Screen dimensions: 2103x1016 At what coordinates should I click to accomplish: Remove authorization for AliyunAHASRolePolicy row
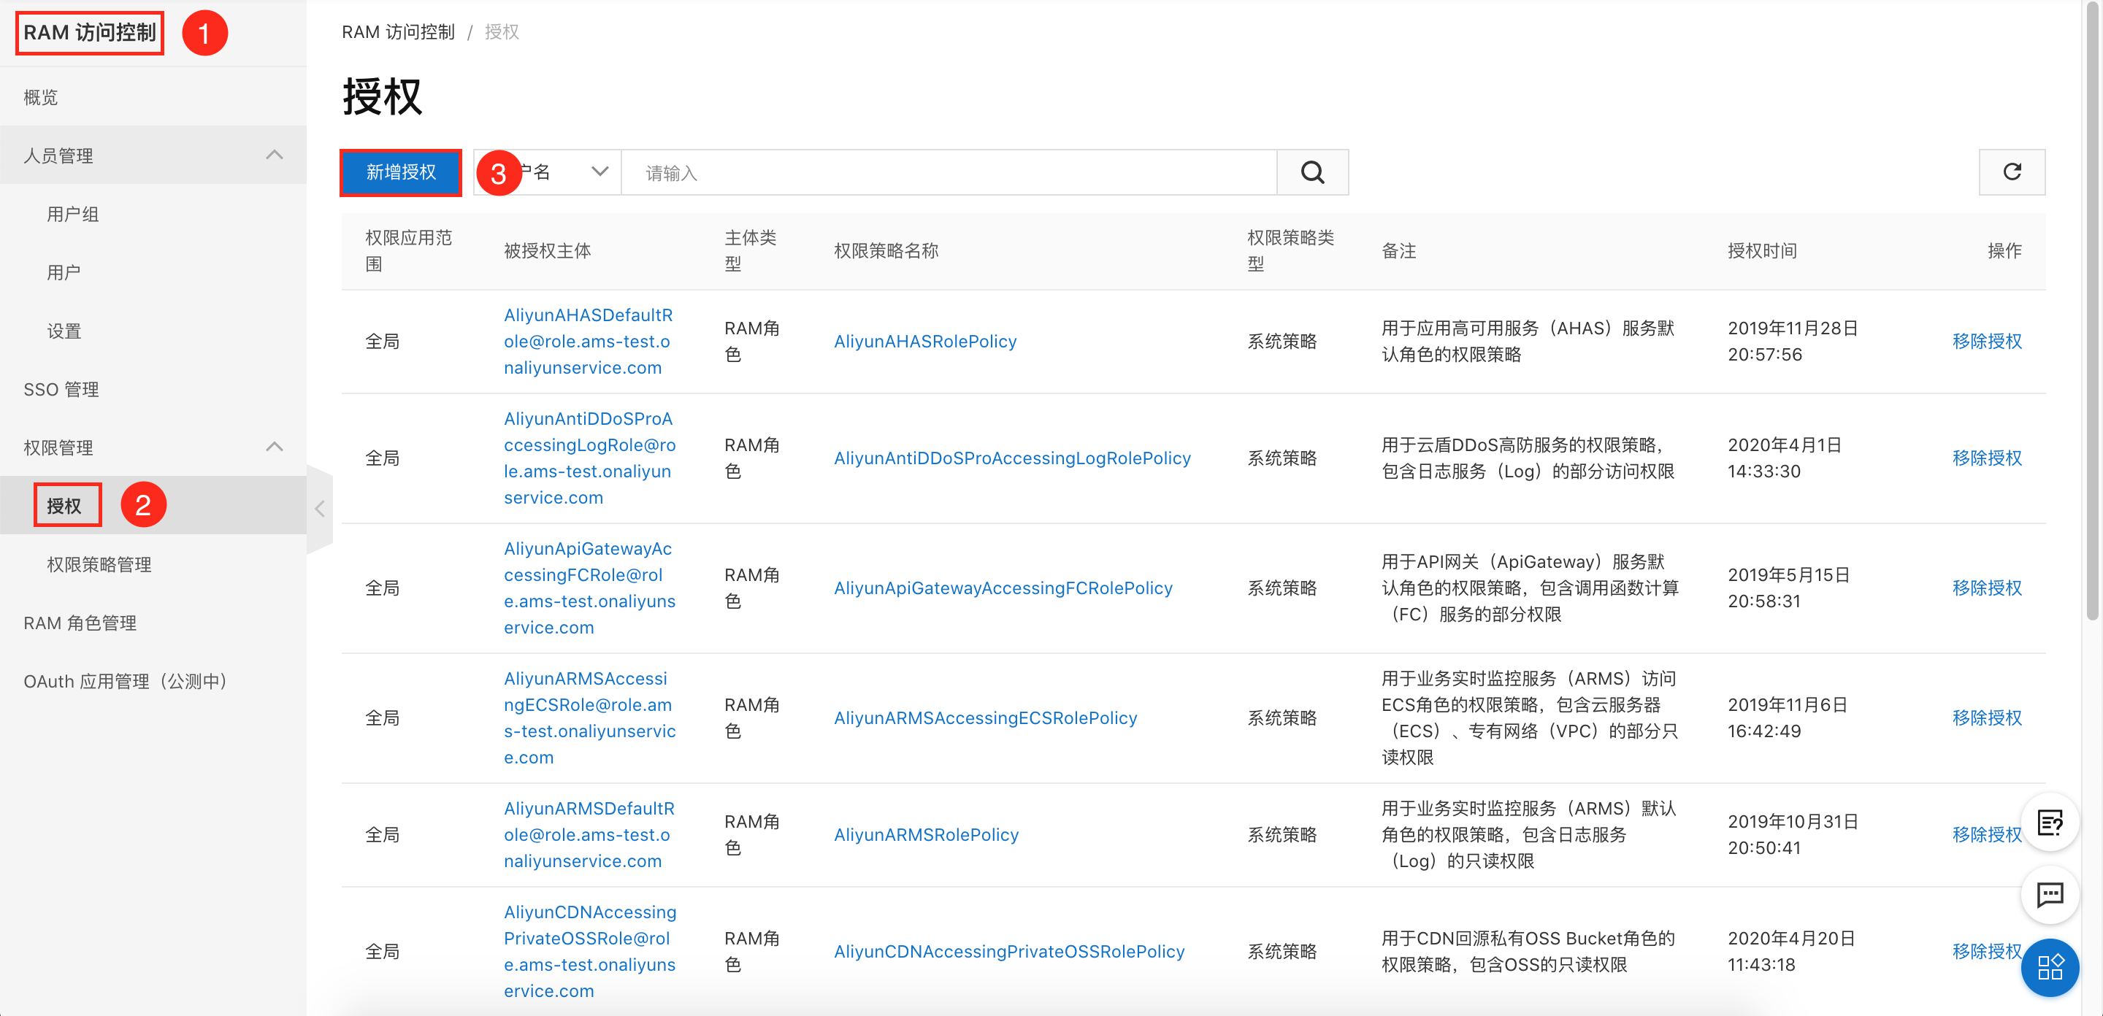1986,341
